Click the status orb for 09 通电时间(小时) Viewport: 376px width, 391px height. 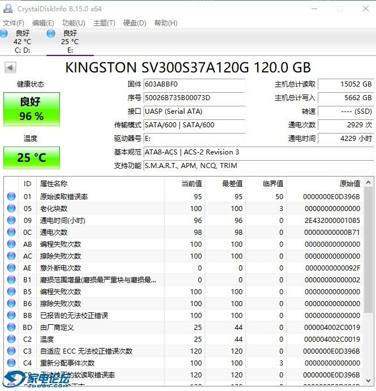11,220
